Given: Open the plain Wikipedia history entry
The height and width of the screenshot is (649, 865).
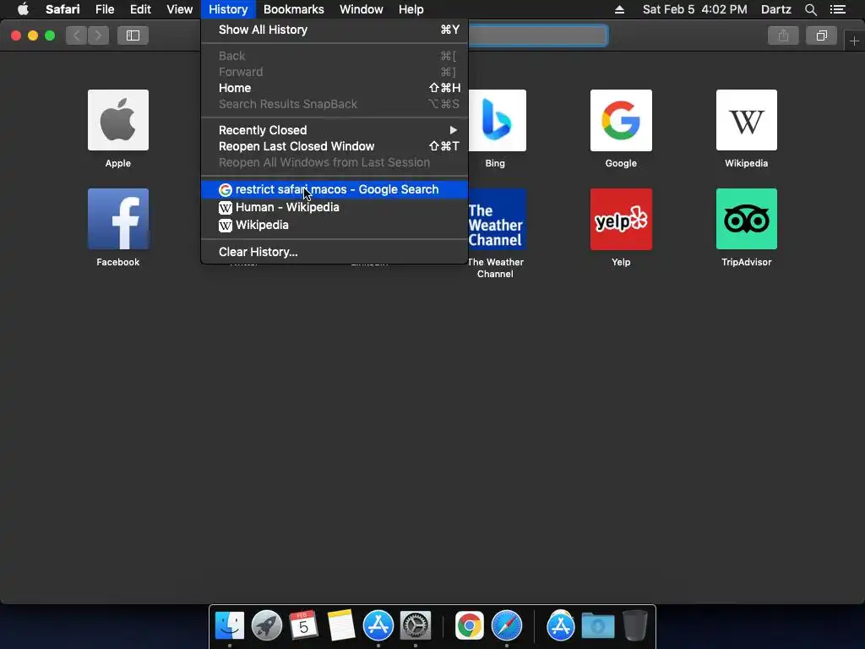Looking at the screenshot, I should click(335, 225).
